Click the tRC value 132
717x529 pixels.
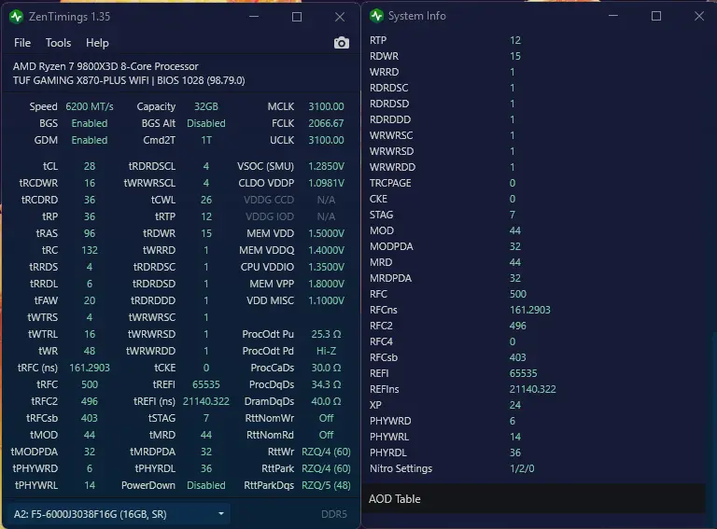[90, 250]
